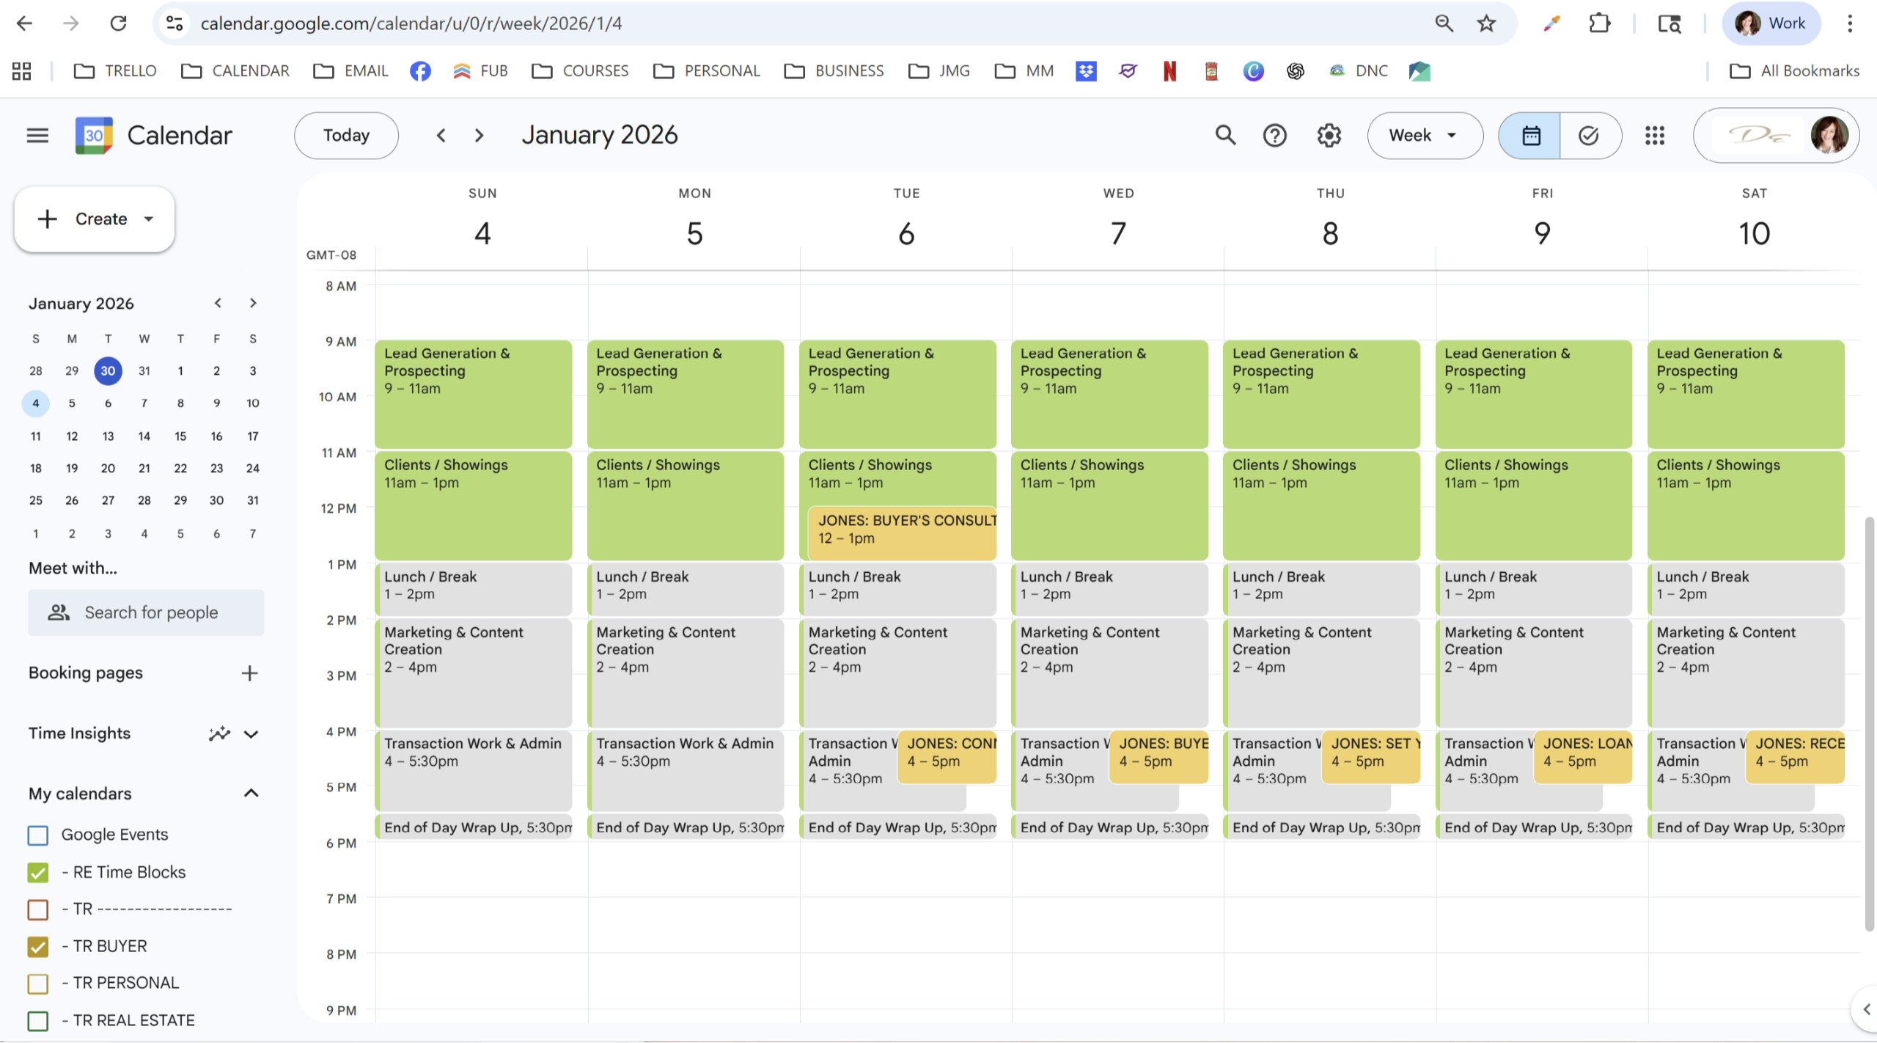Open the Settings gear menu
This screenshot has width=1877, height=1043.
1329,136
